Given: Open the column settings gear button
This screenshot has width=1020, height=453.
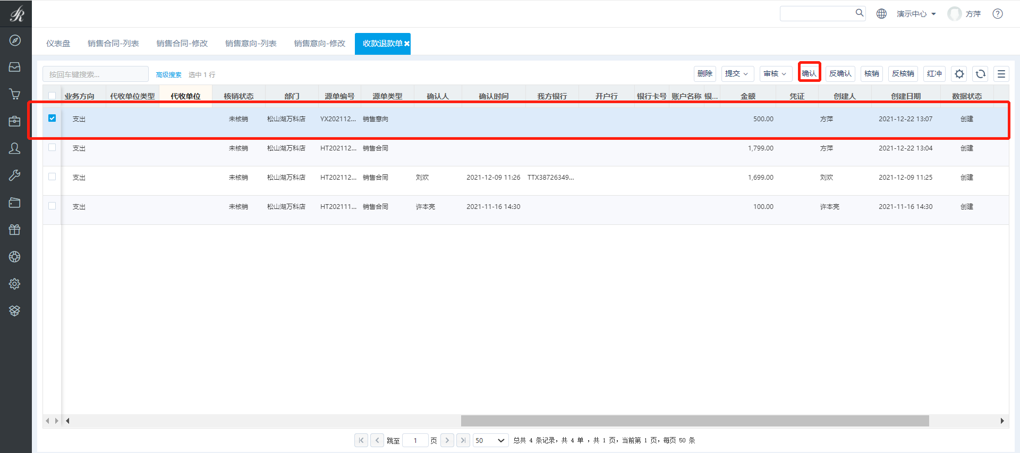Looking at the screenshot, I should (959, 74).
